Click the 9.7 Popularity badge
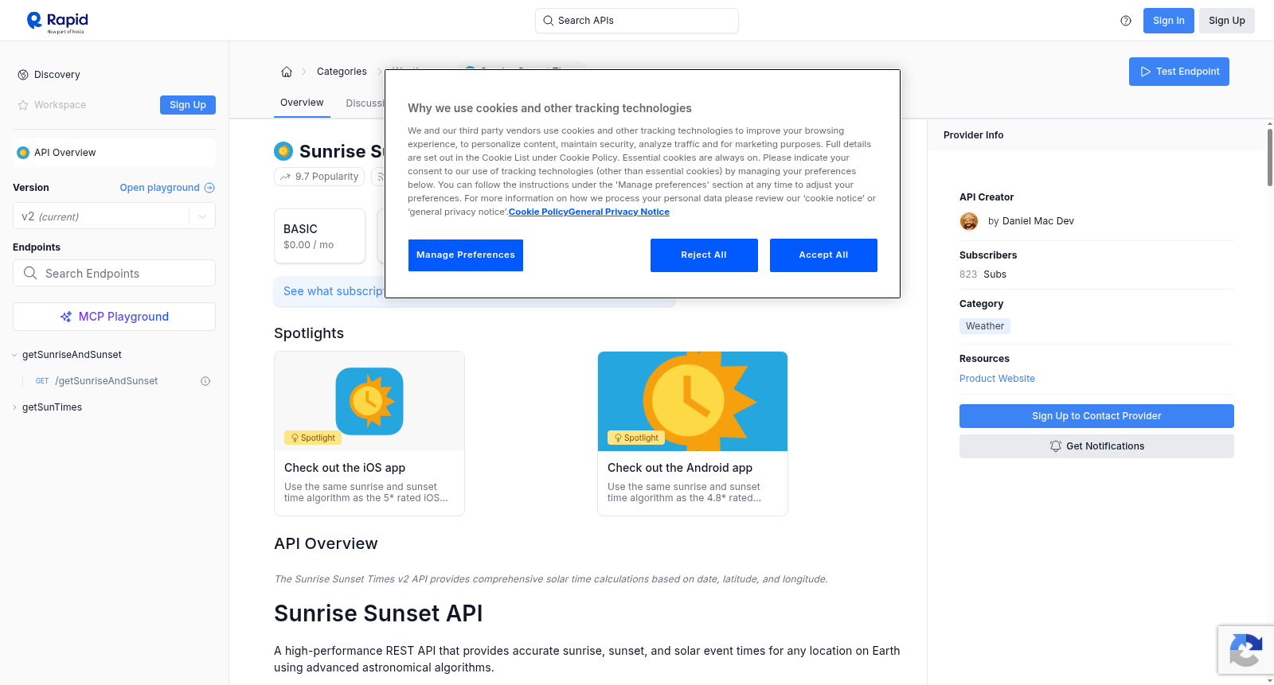The image size is (1274, 685). coord(319,177)
